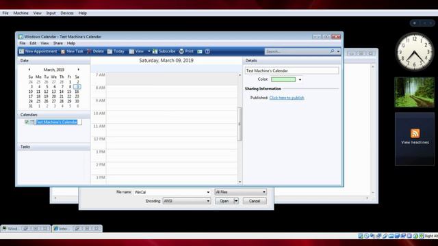Open VirtualBox Devices menu

(x=67, y=13)
